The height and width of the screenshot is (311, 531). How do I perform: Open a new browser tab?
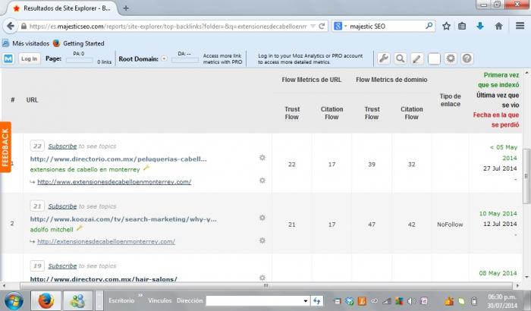coord(126,8)
